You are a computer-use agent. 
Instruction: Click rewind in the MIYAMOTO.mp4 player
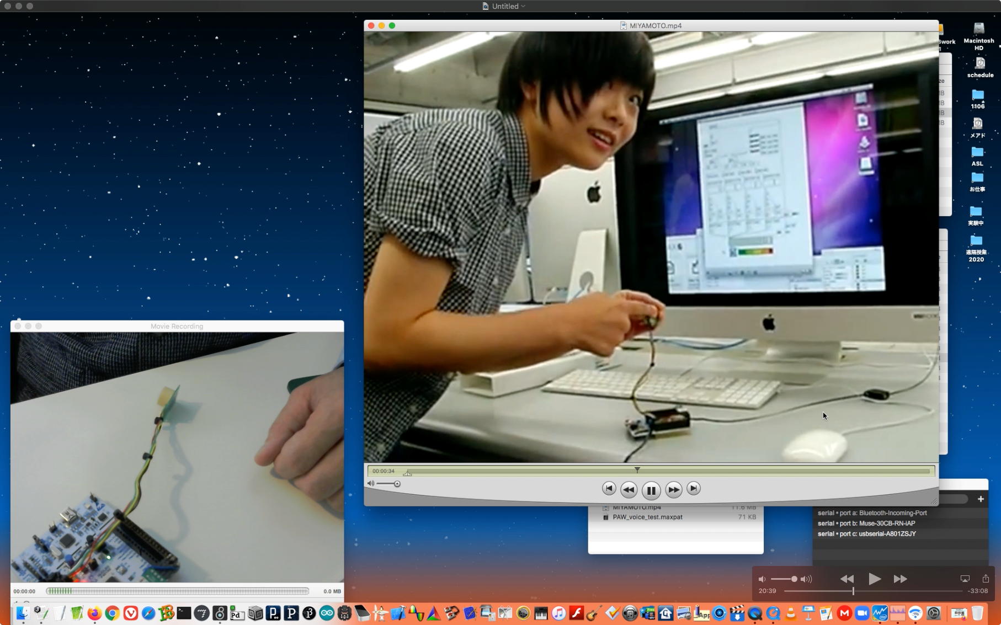click(x=629, y=489)
